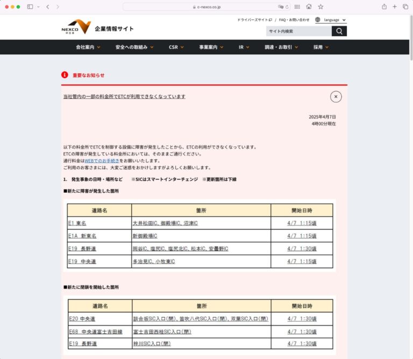This screenshot has height=359, width=413.
Task: Open a new tab with plus icon
Action: pos(395,6)
